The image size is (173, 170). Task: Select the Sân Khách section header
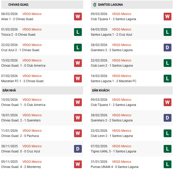click(x=101, y=90)
